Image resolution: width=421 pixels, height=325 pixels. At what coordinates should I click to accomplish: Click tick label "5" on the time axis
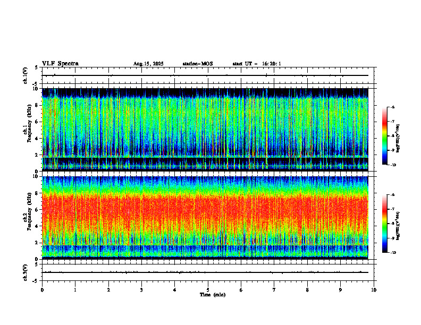coord(208,290)
